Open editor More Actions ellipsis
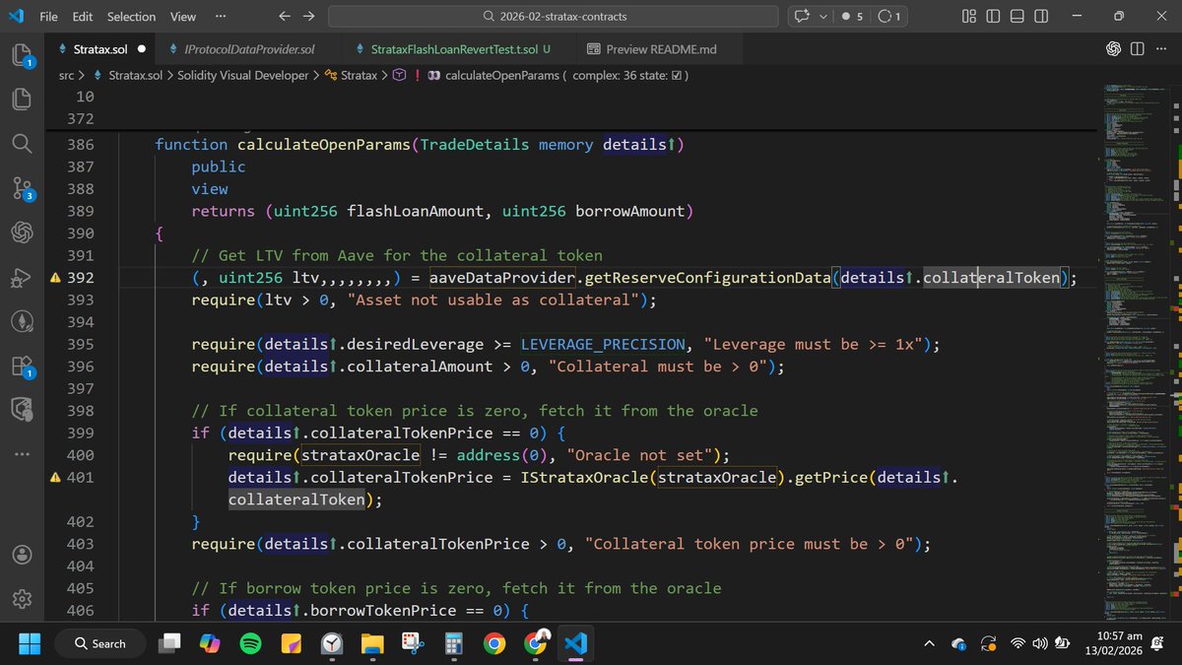This screenshot has height=665, width=1182. [x=1161, y=49]
